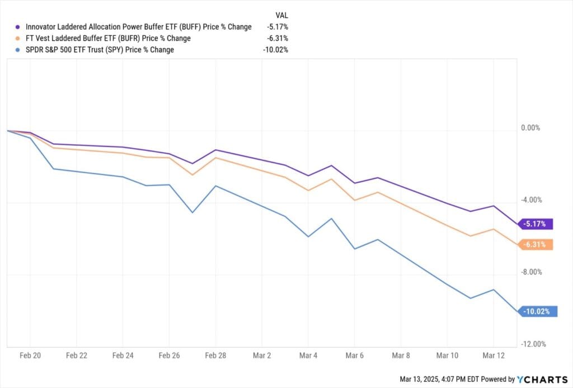Viewport: 573px width, 388px height.
Task: Click the Mar 6 date label
Action: click(354, 355)
